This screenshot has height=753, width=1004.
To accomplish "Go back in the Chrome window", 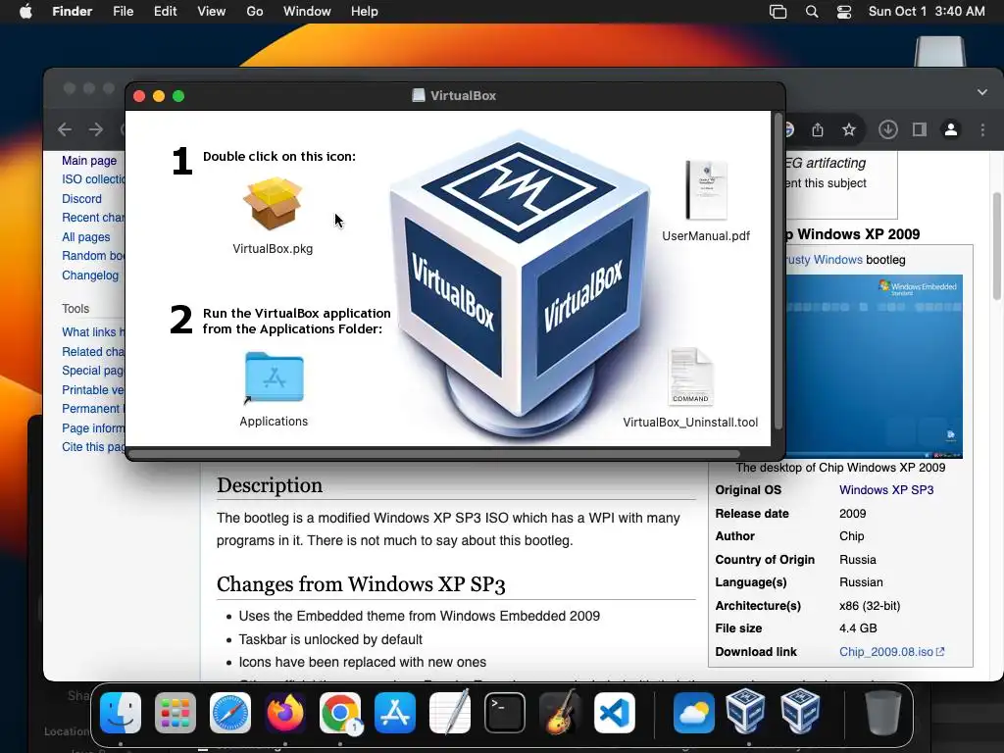I will (65, 130).
